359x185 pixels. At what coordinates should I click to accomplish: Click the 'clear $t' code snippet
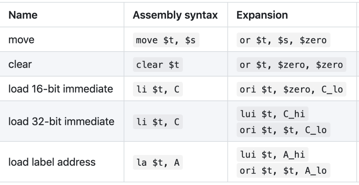pyautogui.click(x=158, y=65)
